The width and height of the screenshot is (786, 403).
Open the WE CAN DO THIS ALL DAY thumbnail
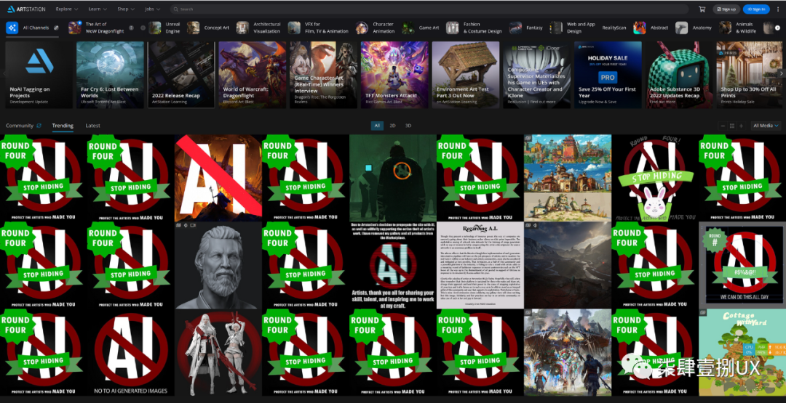pyautogui.click(x=742, y=266)
